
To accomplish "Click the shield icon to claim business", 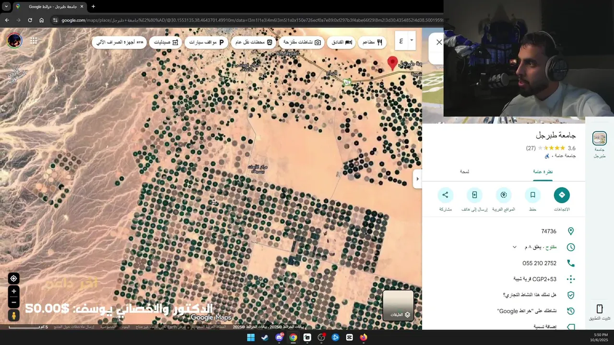I will point(571,295).
